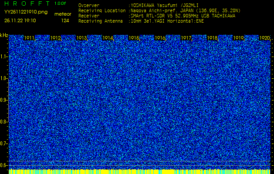274x174 pixels.
Task: Click observer name YOSHIKAWA Yasufumi /JG2MLI
Action: pyautogui.click(x=165, y=6)
